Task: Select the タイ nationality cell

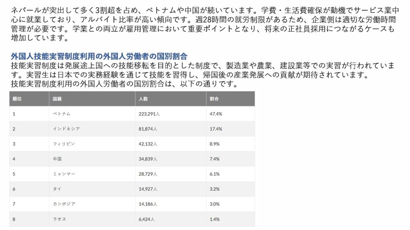Action: [x=92, y=189]
